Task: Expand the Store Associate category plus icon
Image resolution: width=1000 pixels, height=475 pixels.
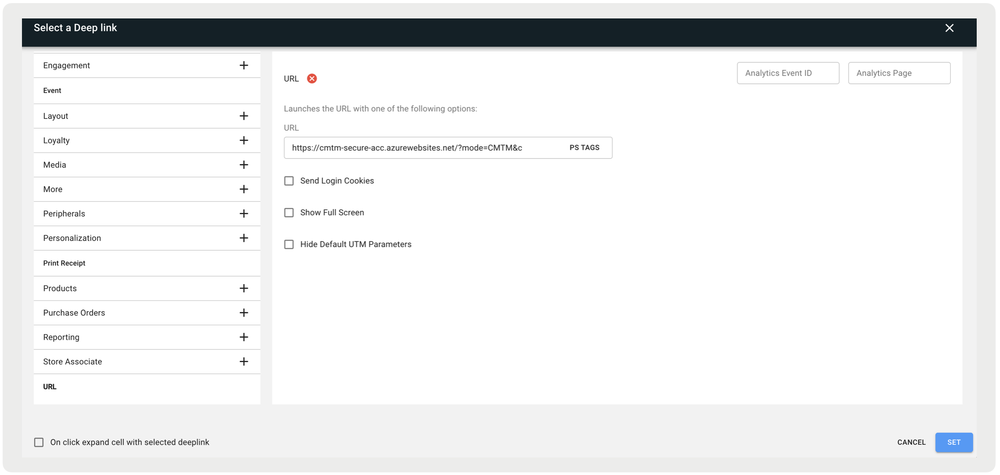Action: (243, 362)
